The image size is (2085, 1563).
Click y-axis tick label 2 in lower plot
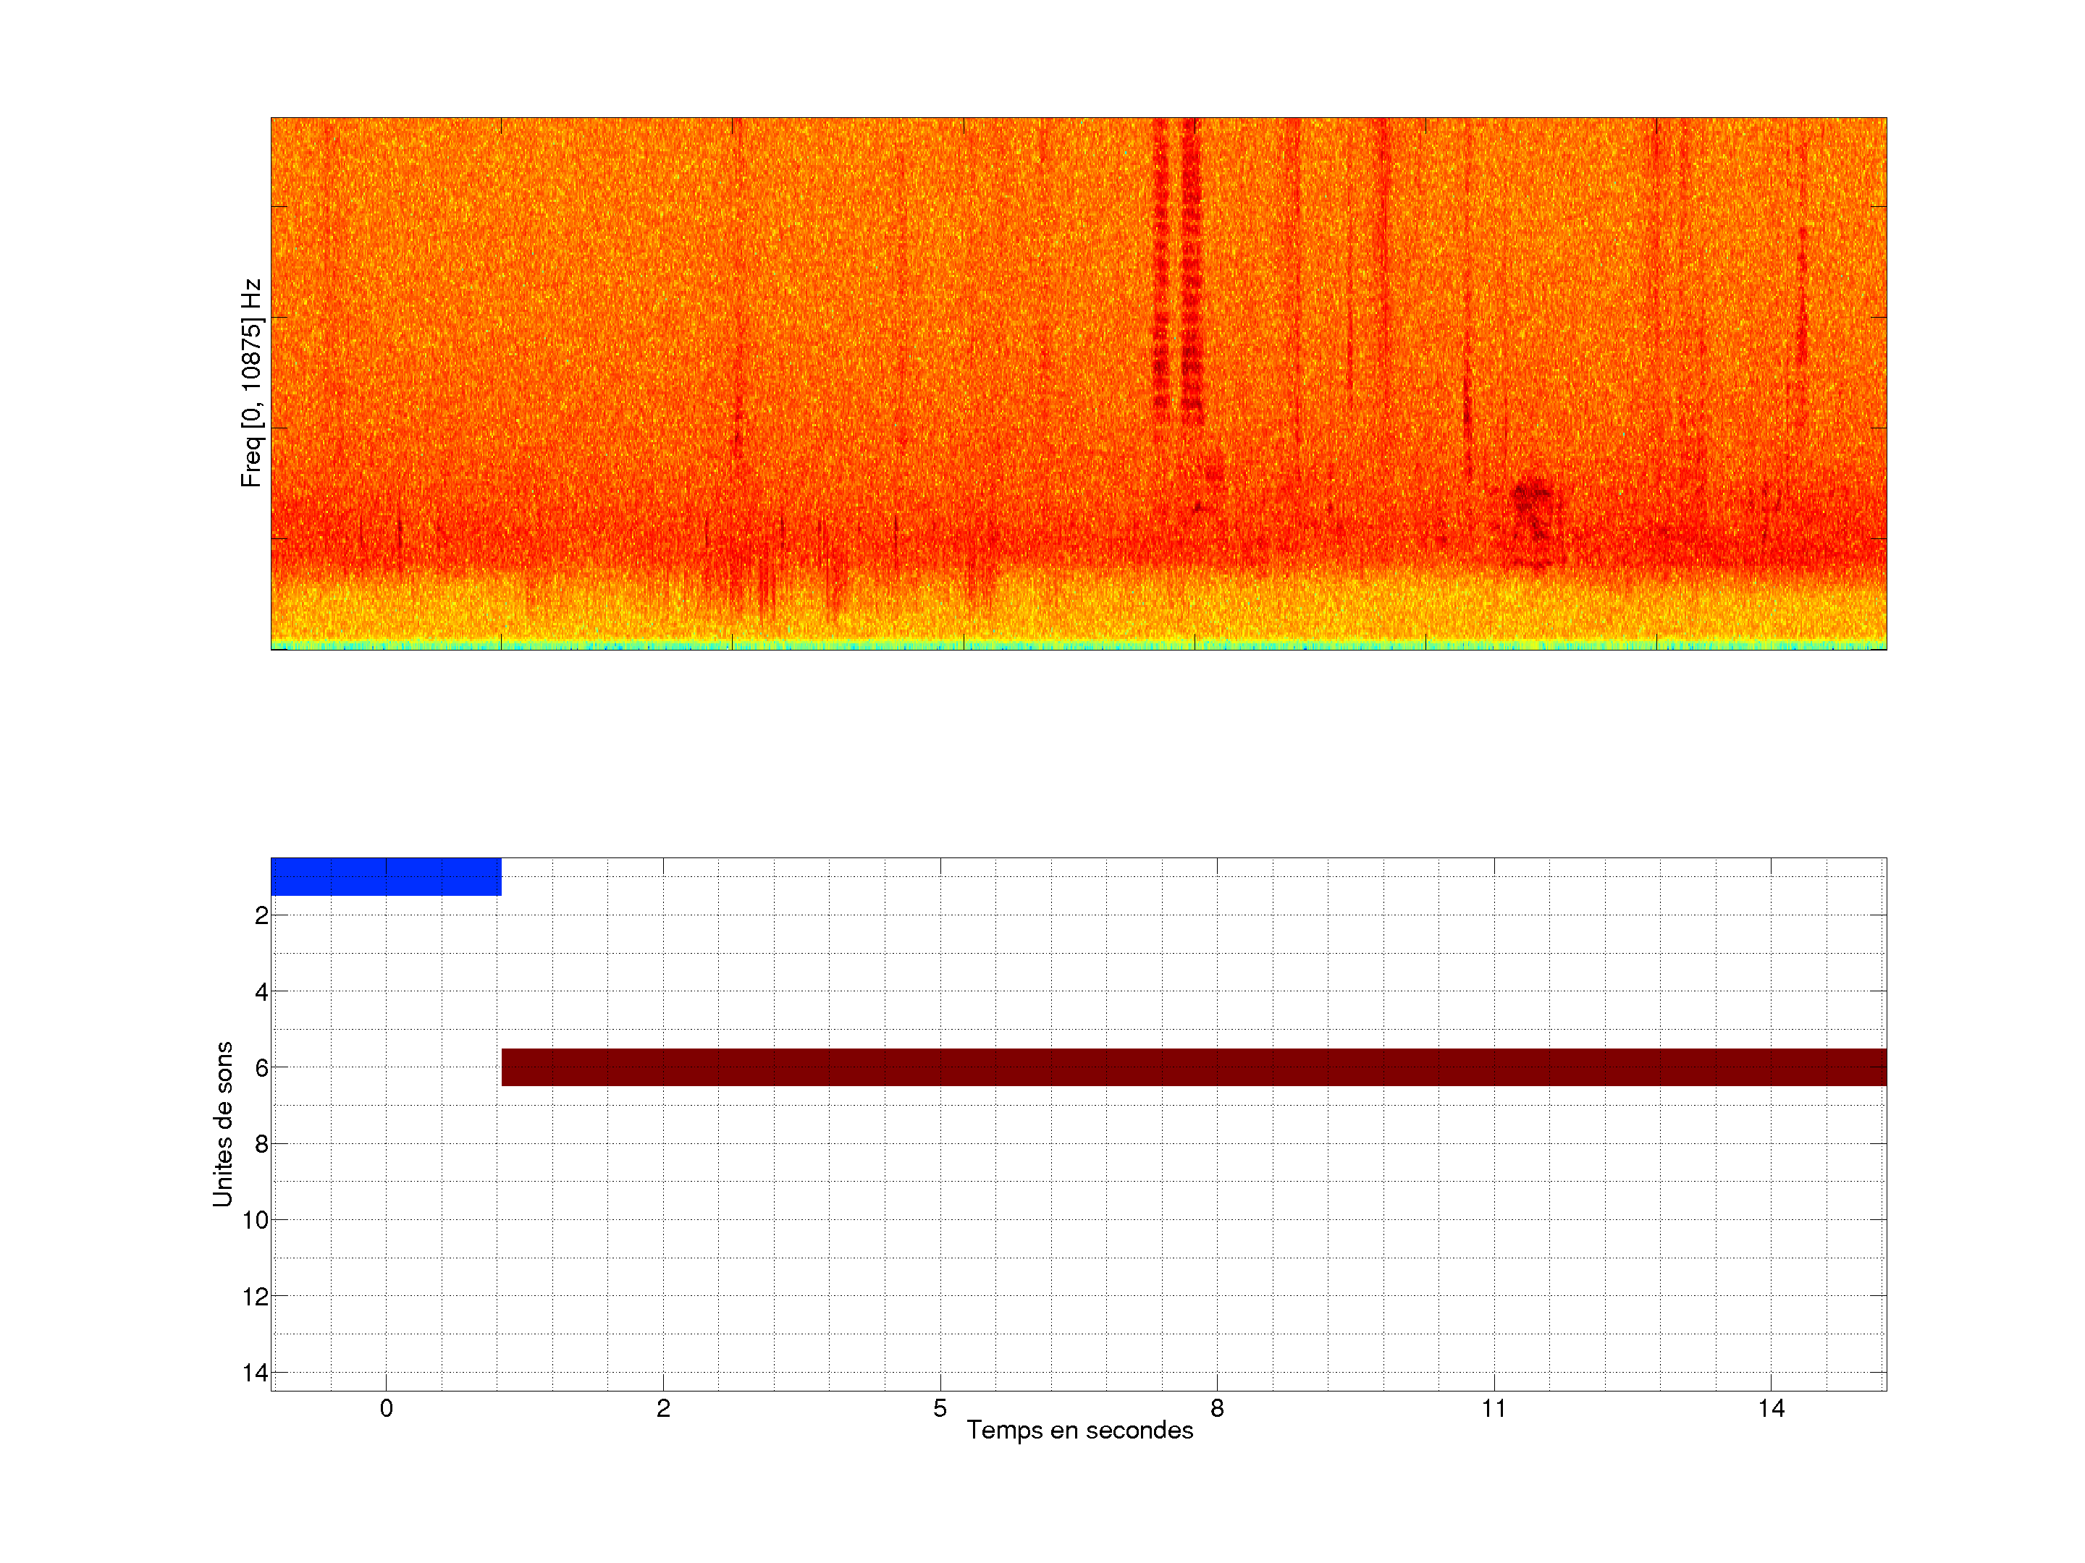261,916
